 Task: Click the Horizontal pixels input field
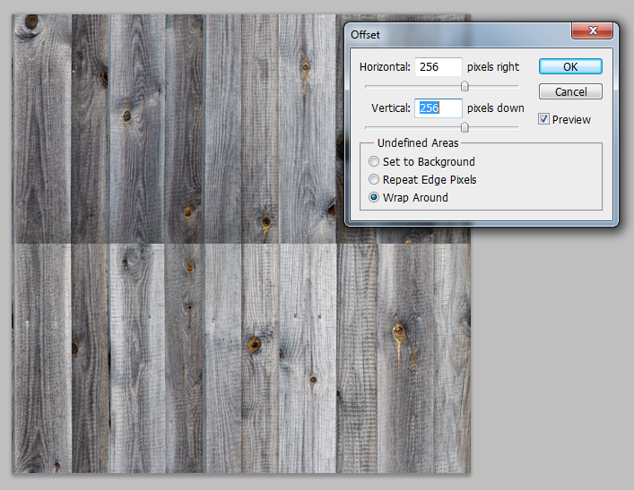click(439, 66)
